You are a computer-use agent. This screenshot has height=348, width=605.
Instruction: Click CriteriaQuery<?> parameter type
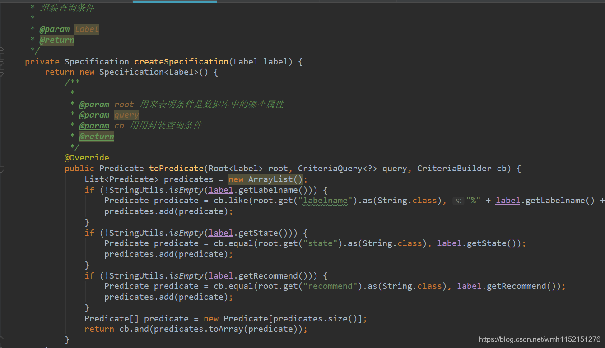(x=337, y=169)
